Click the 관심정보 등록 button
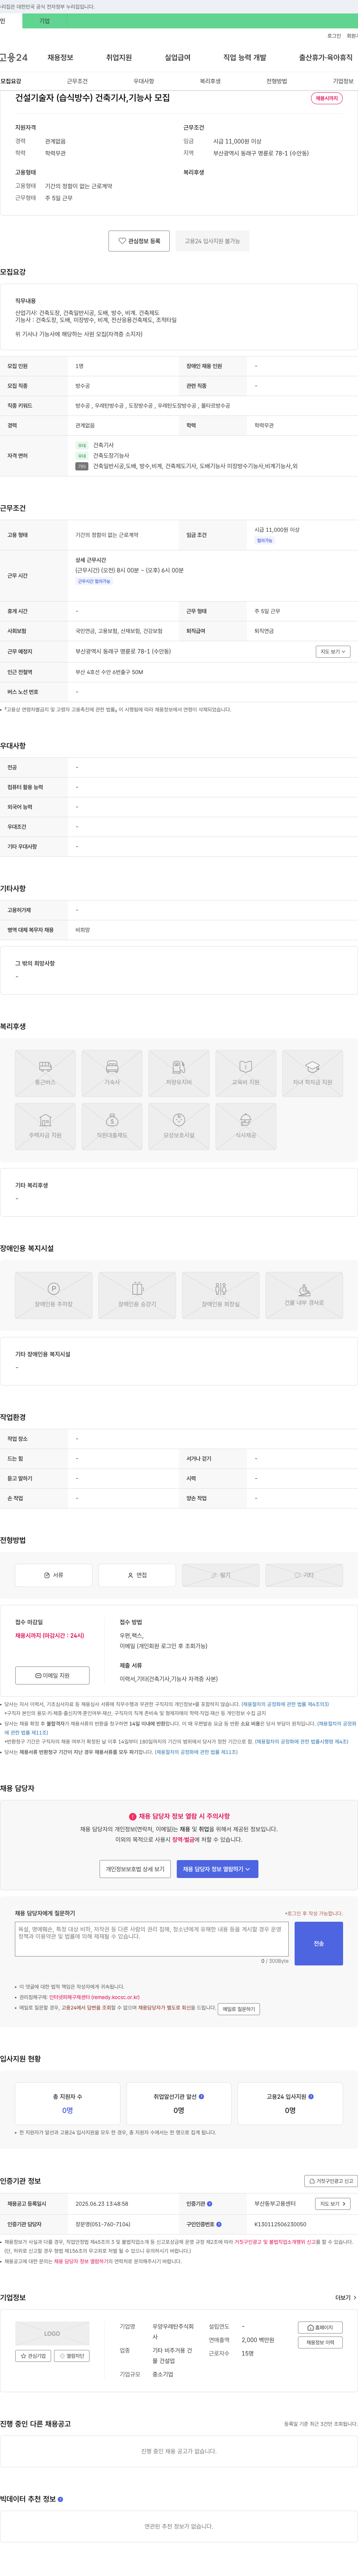Image resolution: width=358 pixels, height=2576 pixels. click(139, 241)
